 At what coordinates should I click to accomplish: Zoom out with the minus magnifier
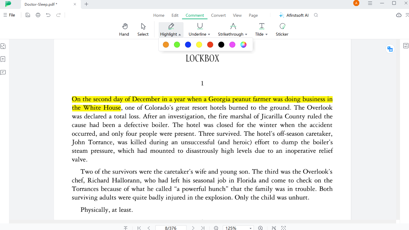[216, 228]
